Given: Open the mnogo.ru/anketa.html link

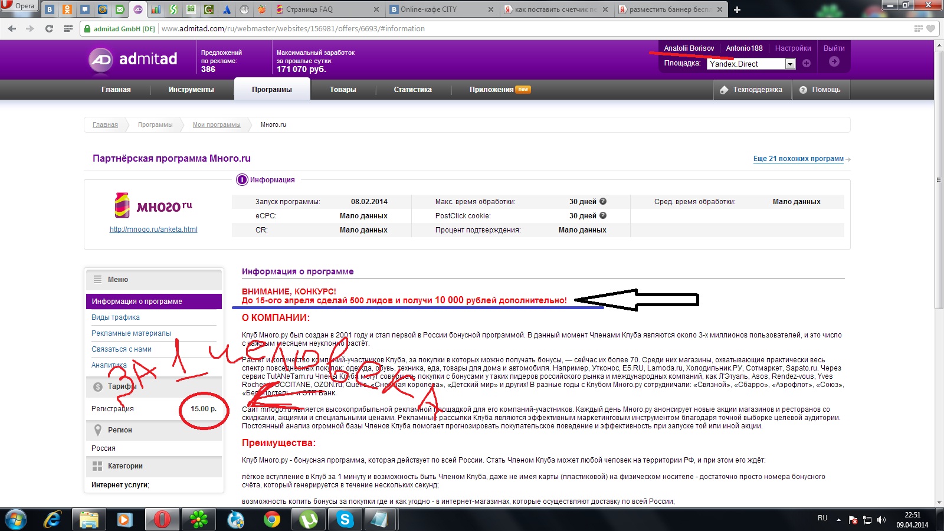Looking at the screenshot, I should tap(153, 230).
